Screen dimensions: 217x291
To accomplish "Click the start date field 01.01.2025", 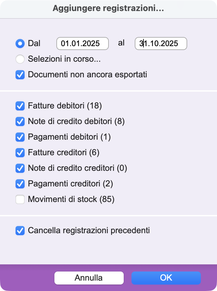I will (x=82, y=44).
